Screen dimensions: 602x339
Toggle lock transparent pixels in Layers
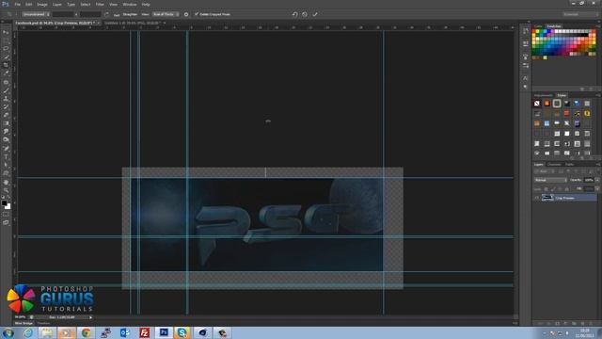(x=547, y=188)
